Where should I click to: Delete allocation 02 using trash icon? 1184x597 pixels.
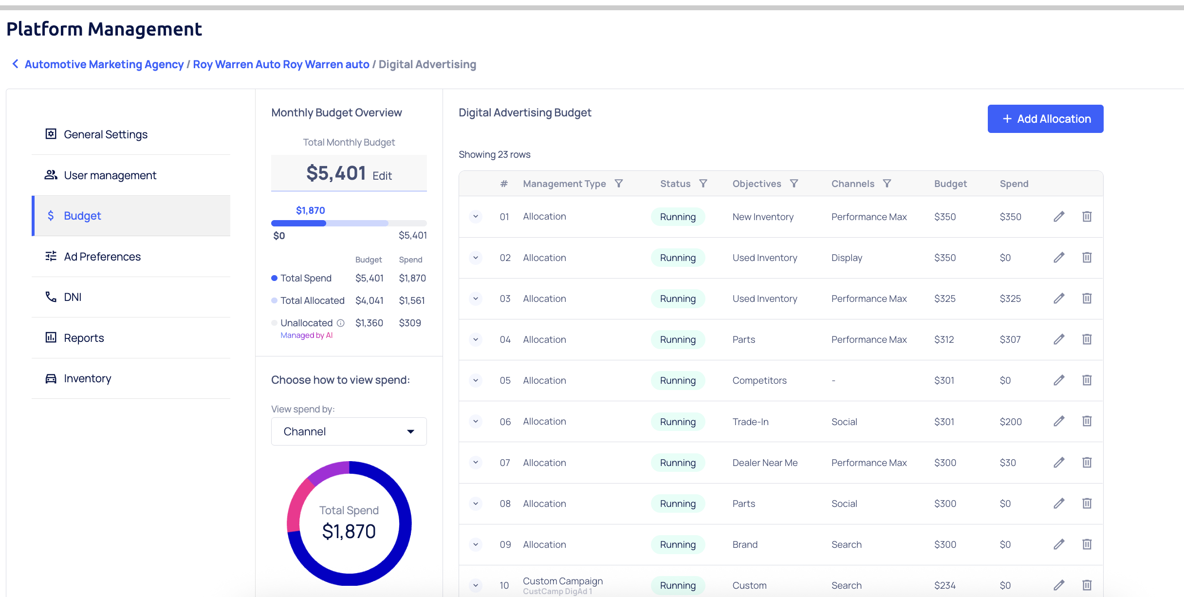[x=1087, y=258]
